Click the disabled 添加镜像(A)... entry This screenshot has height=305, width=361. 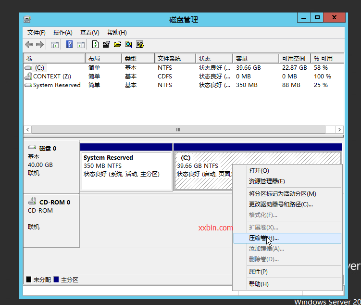tap(287, 249)
